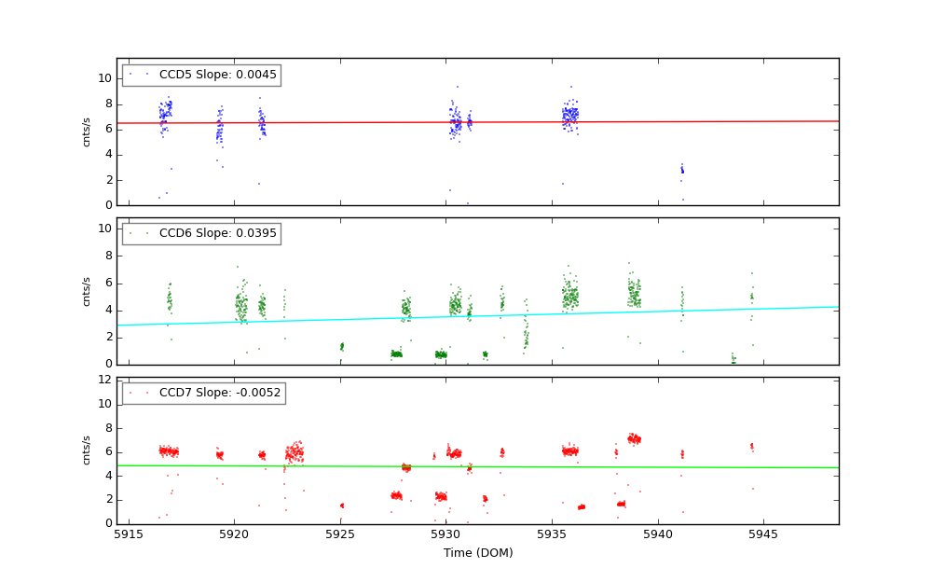Click the red CCD7 cluster near 5923

coord(295,454)
